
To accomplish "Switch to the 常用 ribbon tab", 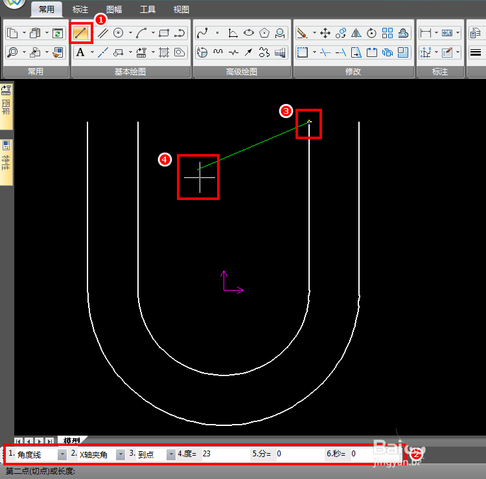I will tap(47, 10).
